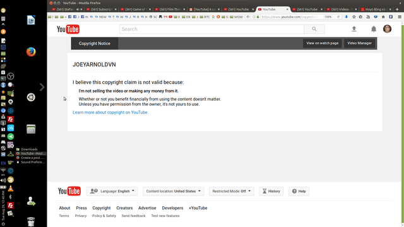Open the Terms footer link
The height and width of the screenshot is (227, 404).
64,216
